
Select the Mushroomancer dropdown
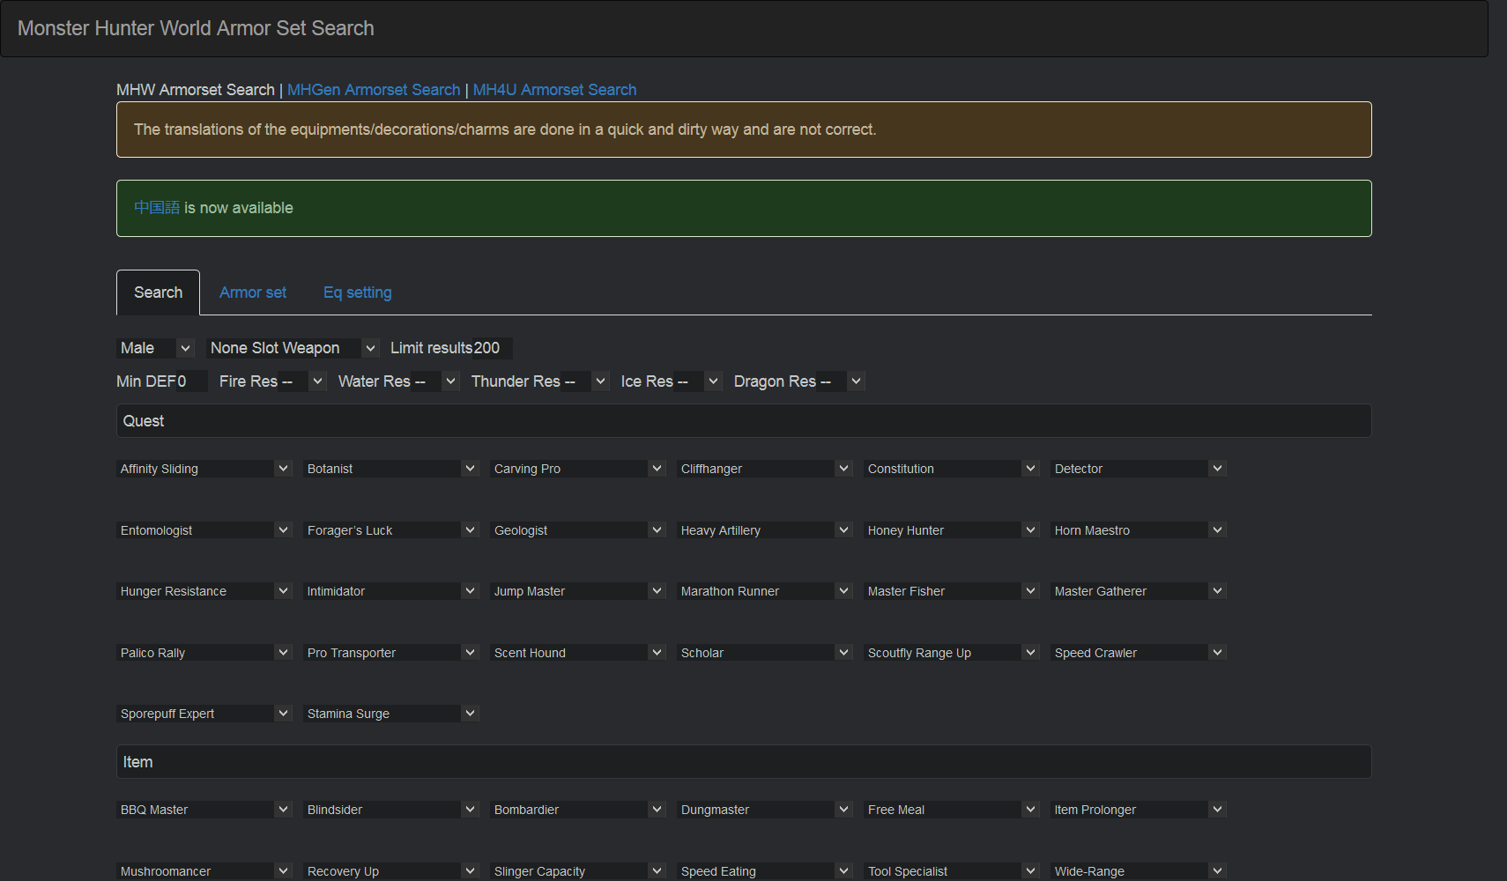pos(204,870)
